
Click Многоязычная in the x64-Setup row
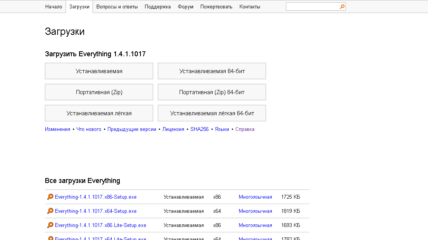(255, 211)
